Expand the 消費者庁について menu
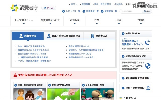The width and height of the screenshot is (161, 100). 50,21
